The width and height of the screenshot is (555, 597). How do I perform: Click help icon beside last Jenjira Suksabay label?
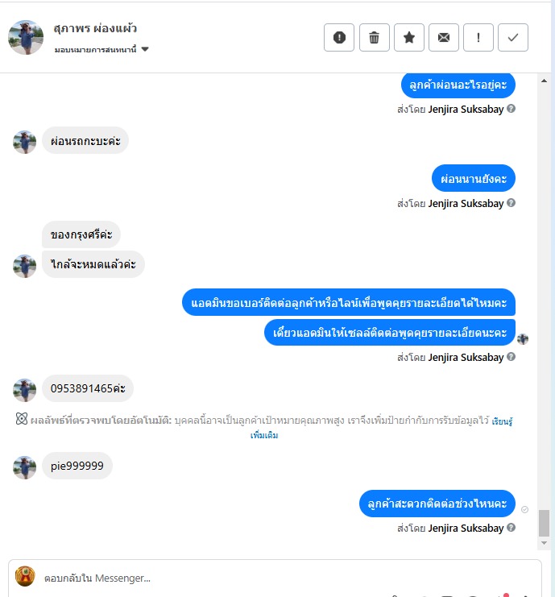pos(512,528)
